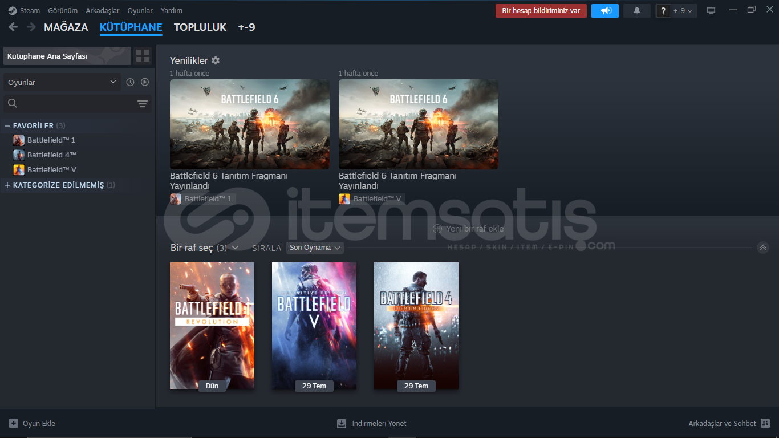Open the Steam menu
Image resolution: width=779 pixels, height=438 pixels.
[x=30, y=10]
